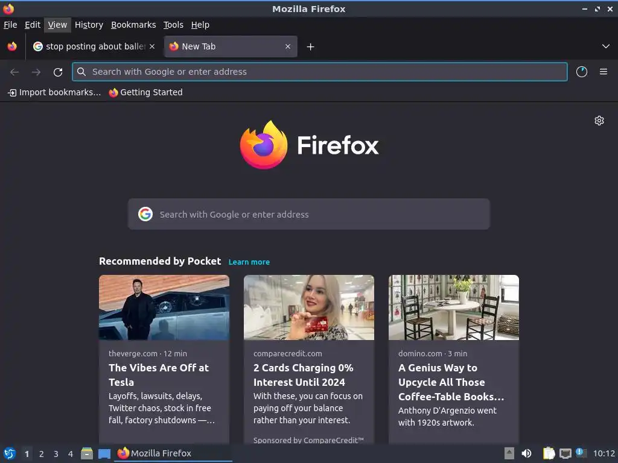The width and height of the screenshot is (618, 463).
Task: Click Import bookmarks toolbar item
Action: pos(54,92)
